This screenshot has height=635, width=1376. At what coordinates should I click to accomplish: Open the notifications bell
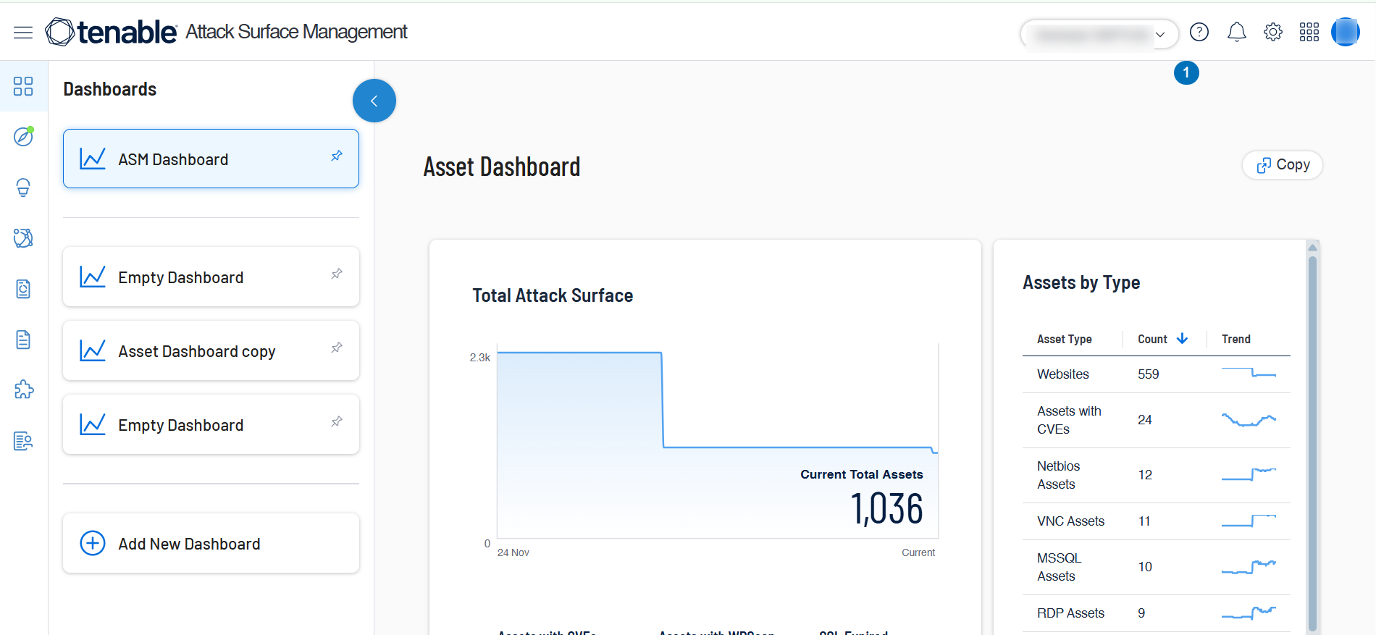[x=1236, y=33]
